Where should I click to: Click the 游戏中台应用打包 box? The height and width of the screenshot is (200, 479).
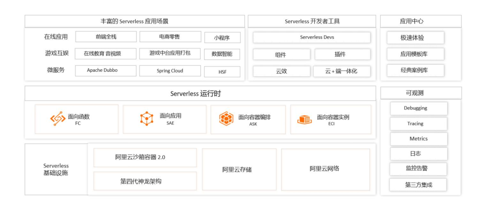[x=170, y=53]
